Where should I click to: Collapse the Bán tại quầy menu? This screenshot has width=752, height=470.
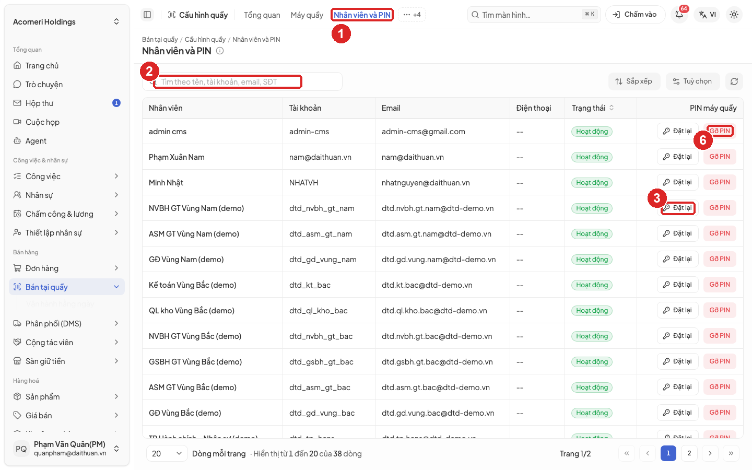(x=67, y=287)
